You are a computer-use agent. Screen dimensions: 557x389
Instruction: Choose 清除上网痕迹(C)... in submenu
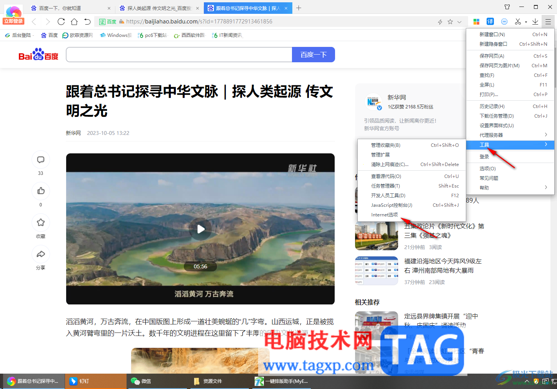412,165
